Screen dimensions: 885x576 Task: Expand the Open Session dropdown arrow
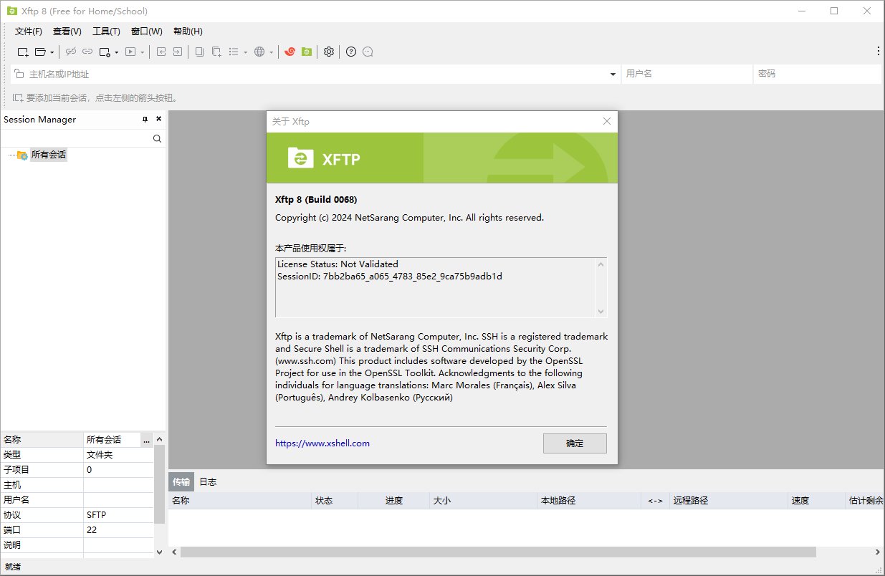coord(52,52)
